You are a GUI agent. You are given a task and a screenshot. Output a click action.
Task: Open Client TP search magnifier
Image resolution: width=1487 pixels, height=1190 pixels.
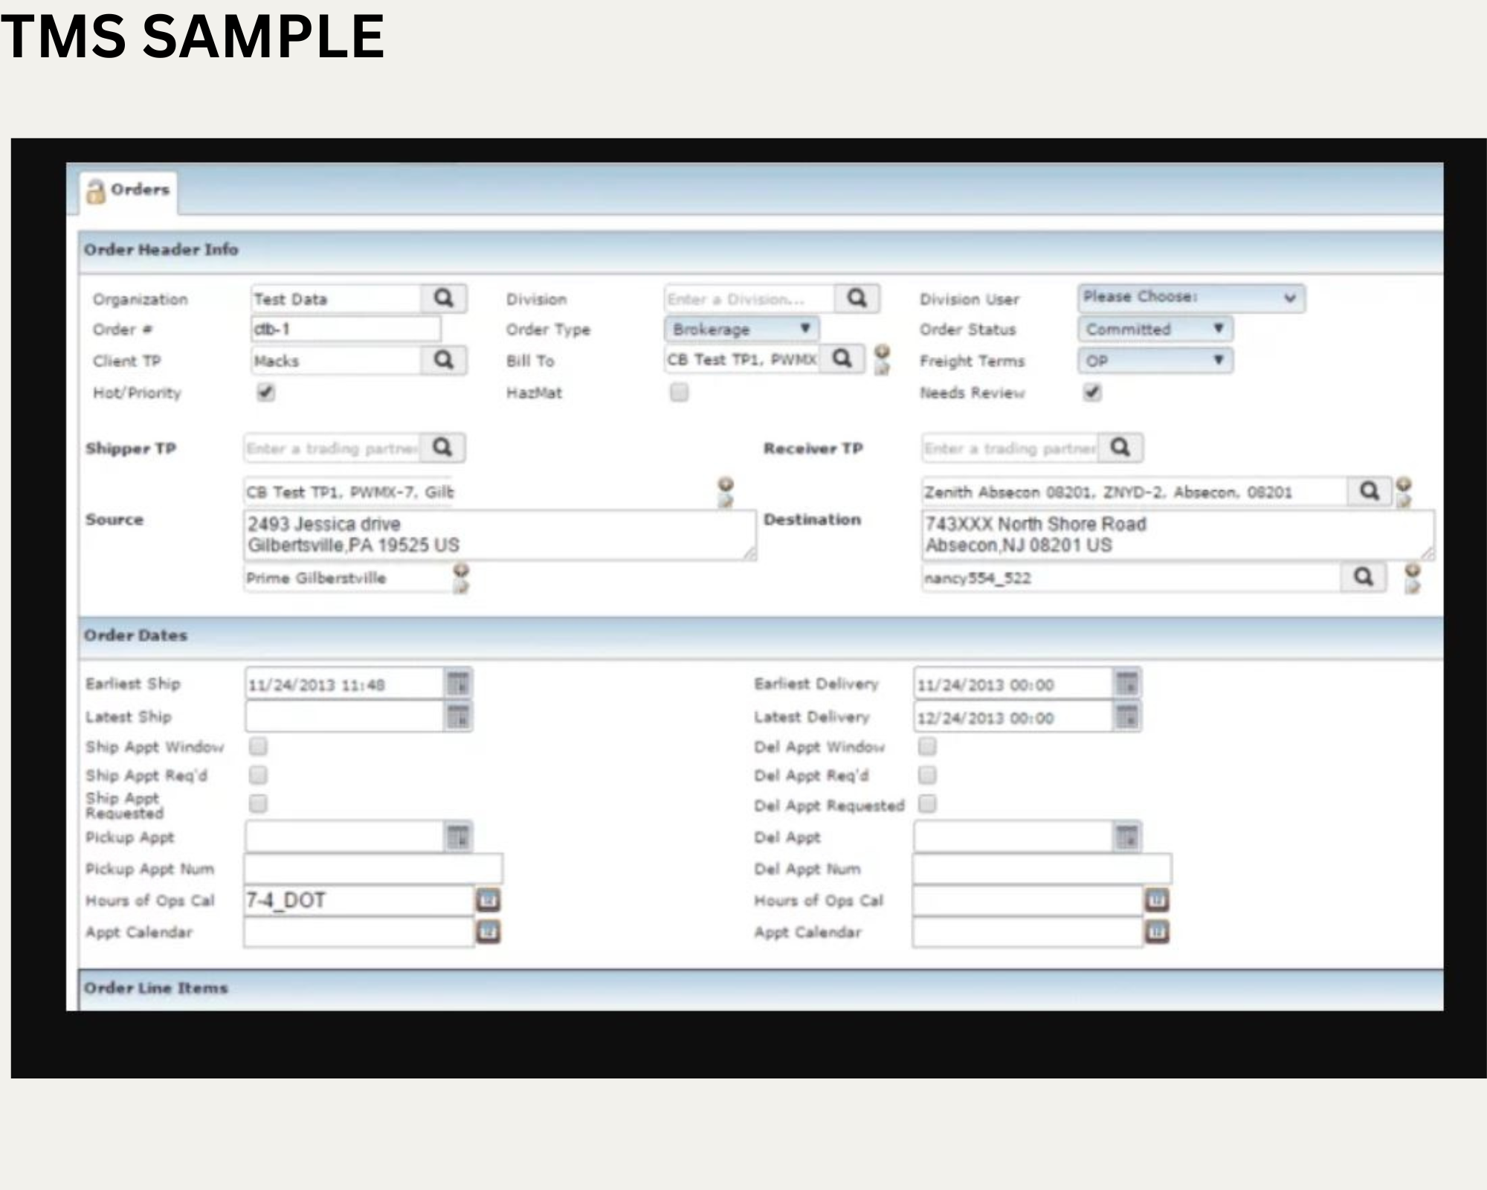tap(443, 361)
